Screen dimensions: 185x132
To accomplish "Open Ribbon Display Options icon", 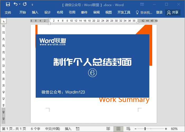I will pyautogui.click(x=142, y=4).
